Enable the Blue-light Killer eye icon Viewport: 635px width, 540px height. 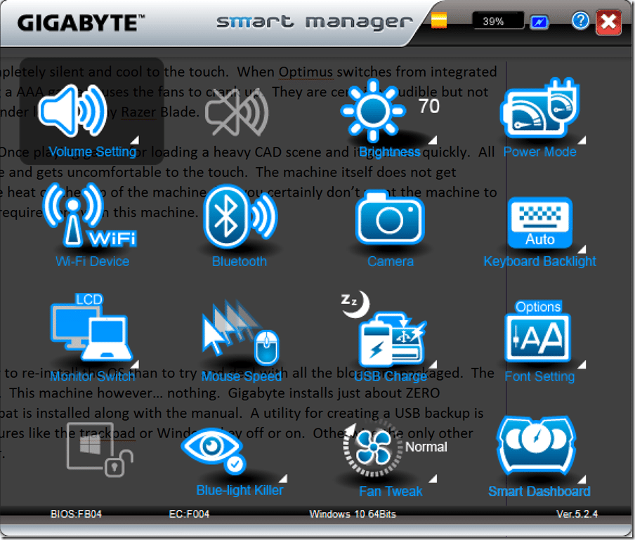[x=214, y=450]
